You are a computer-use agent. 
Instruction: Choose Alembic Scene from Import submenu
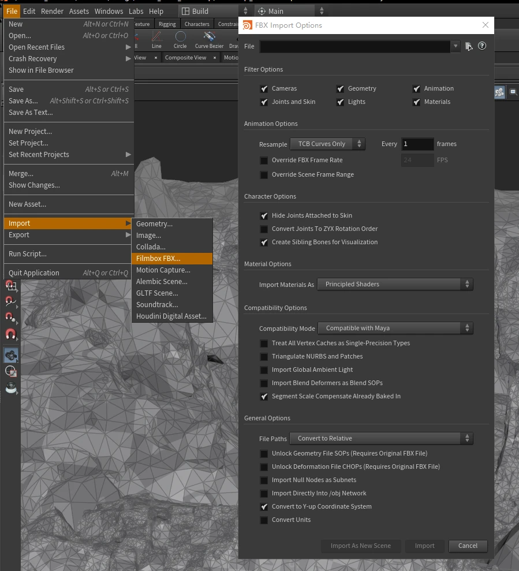coord(162,282)
